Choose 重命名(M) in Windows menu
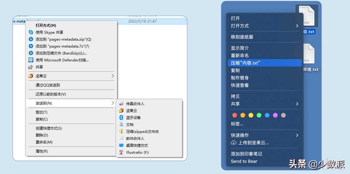 pos(44,142)
